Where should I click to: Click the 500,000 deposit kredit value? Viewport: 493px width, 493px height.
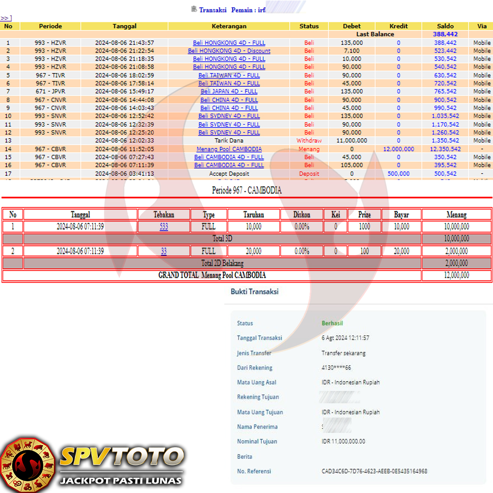coord(398,174)
